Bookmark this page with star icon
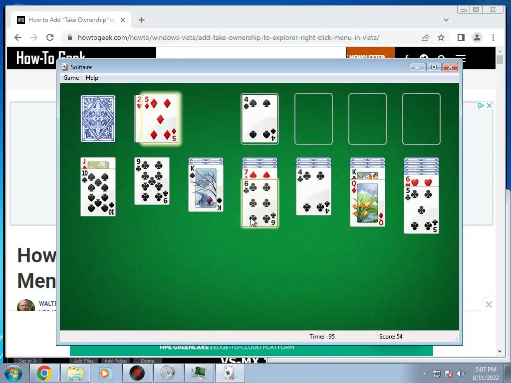This screenshot has height=383, width=511. [441, 37]
